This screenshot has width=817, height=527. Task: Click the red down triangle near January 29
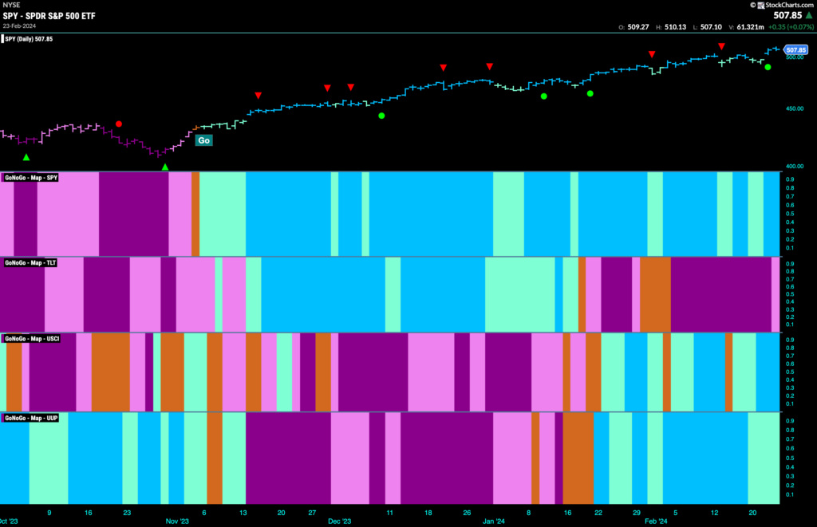coord(651,54)
